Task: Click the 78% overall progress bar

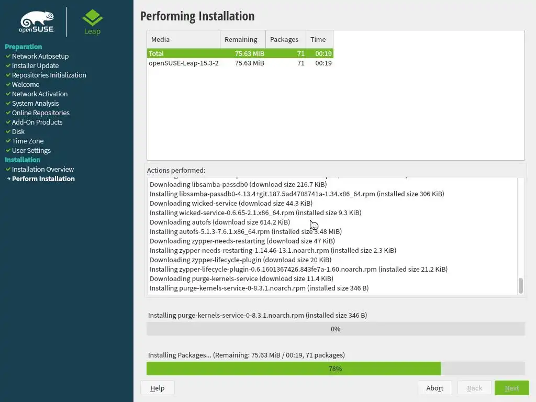Action: coord(336,368)
